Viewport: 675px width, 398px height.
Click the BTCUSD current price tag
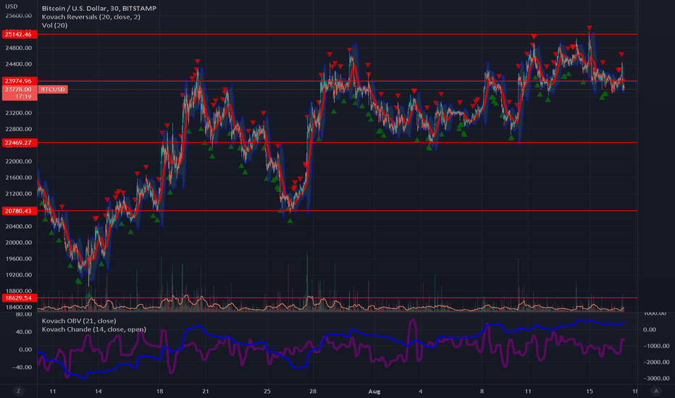pos(53,90)
